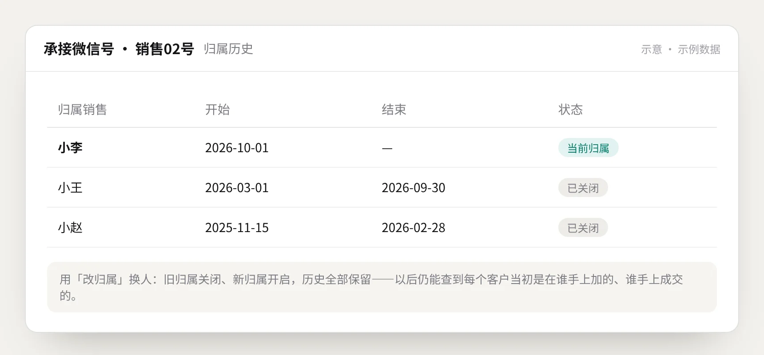Click the 归属销售 column header
Image resolution: width=764 pixels, height=355 pixels.
click(83, 110)
